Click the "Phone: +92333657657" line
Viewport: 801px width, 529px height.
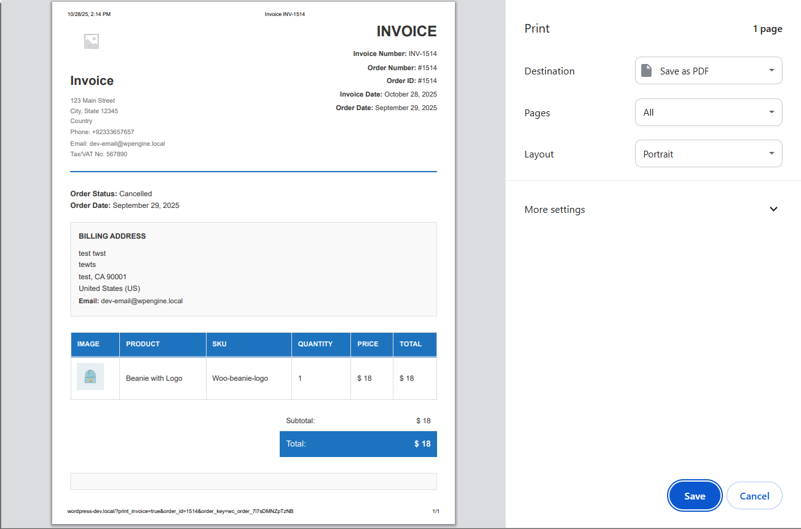pos(102,132)
